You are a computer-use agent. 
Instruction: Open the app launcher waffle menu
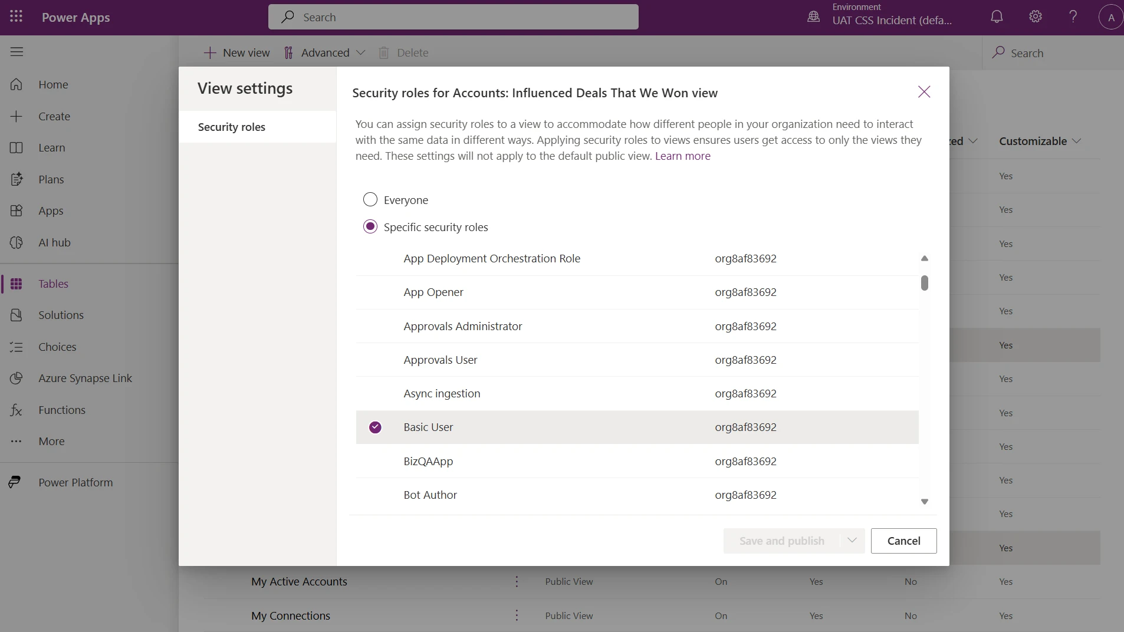coord(17,17)
